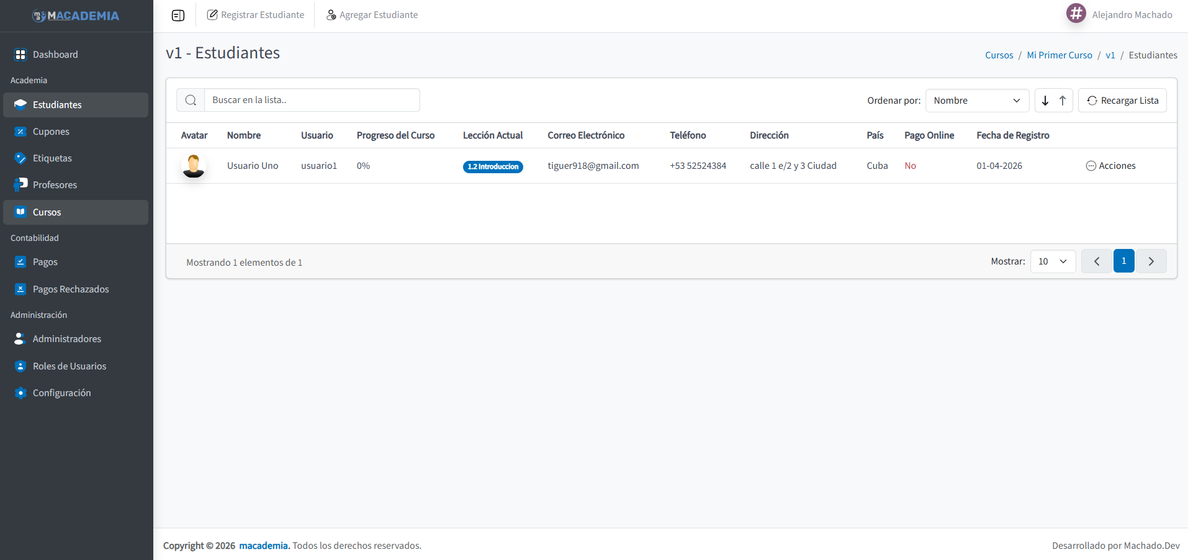The width and height of the screenshot is (1188, 560).
Task: Open the Cupones section icon
Action: tap(20, 131)
